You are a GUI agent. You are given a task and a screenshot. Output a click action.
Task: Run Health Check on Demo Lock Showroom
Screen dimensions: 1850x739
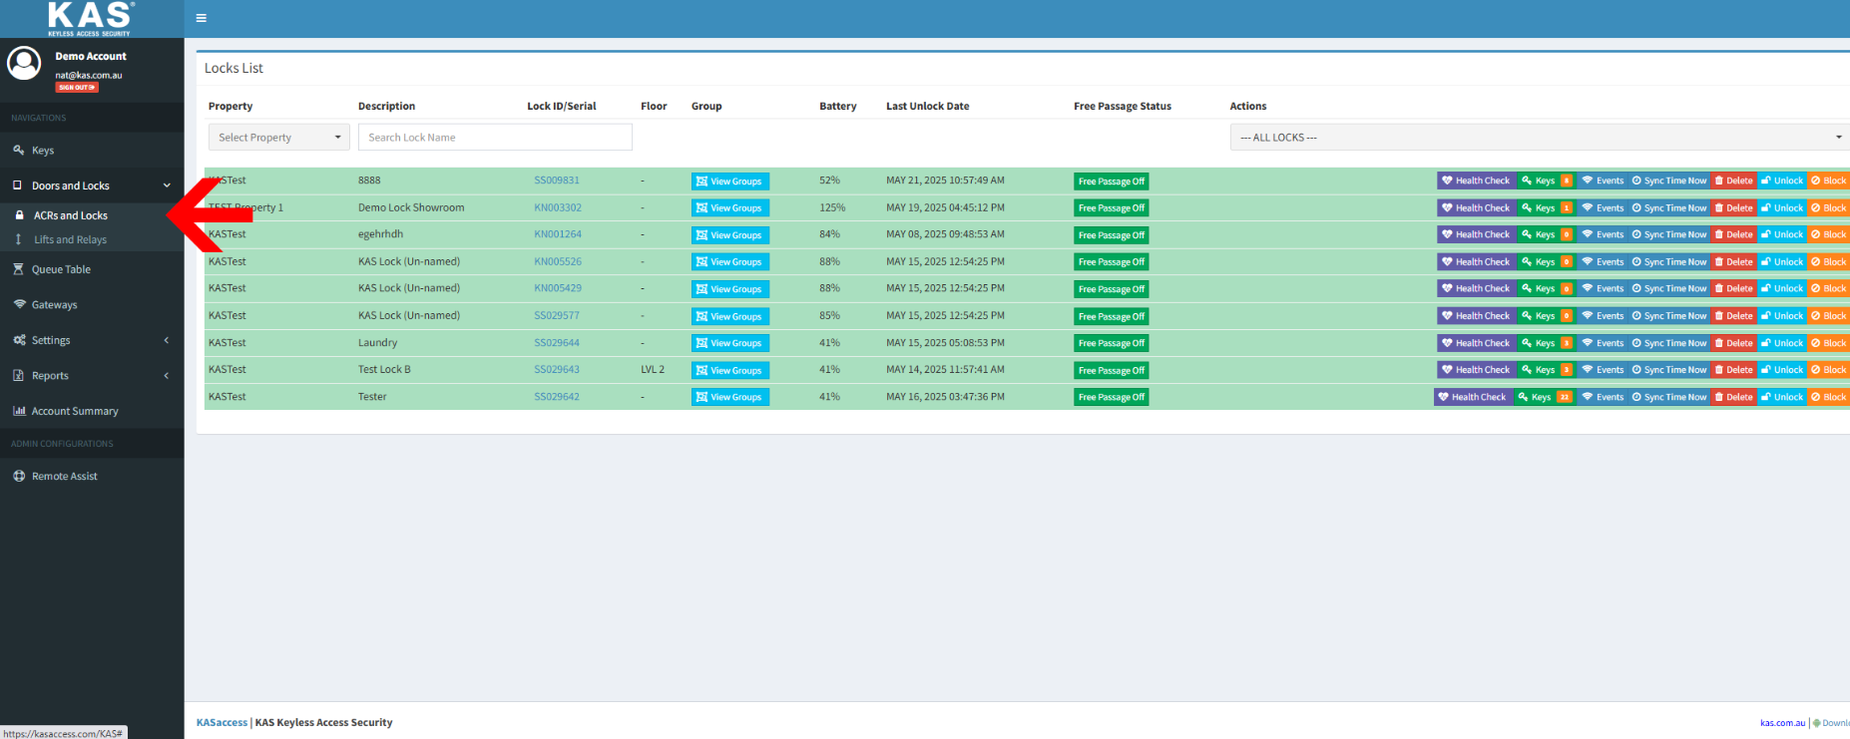[1476, 207]
